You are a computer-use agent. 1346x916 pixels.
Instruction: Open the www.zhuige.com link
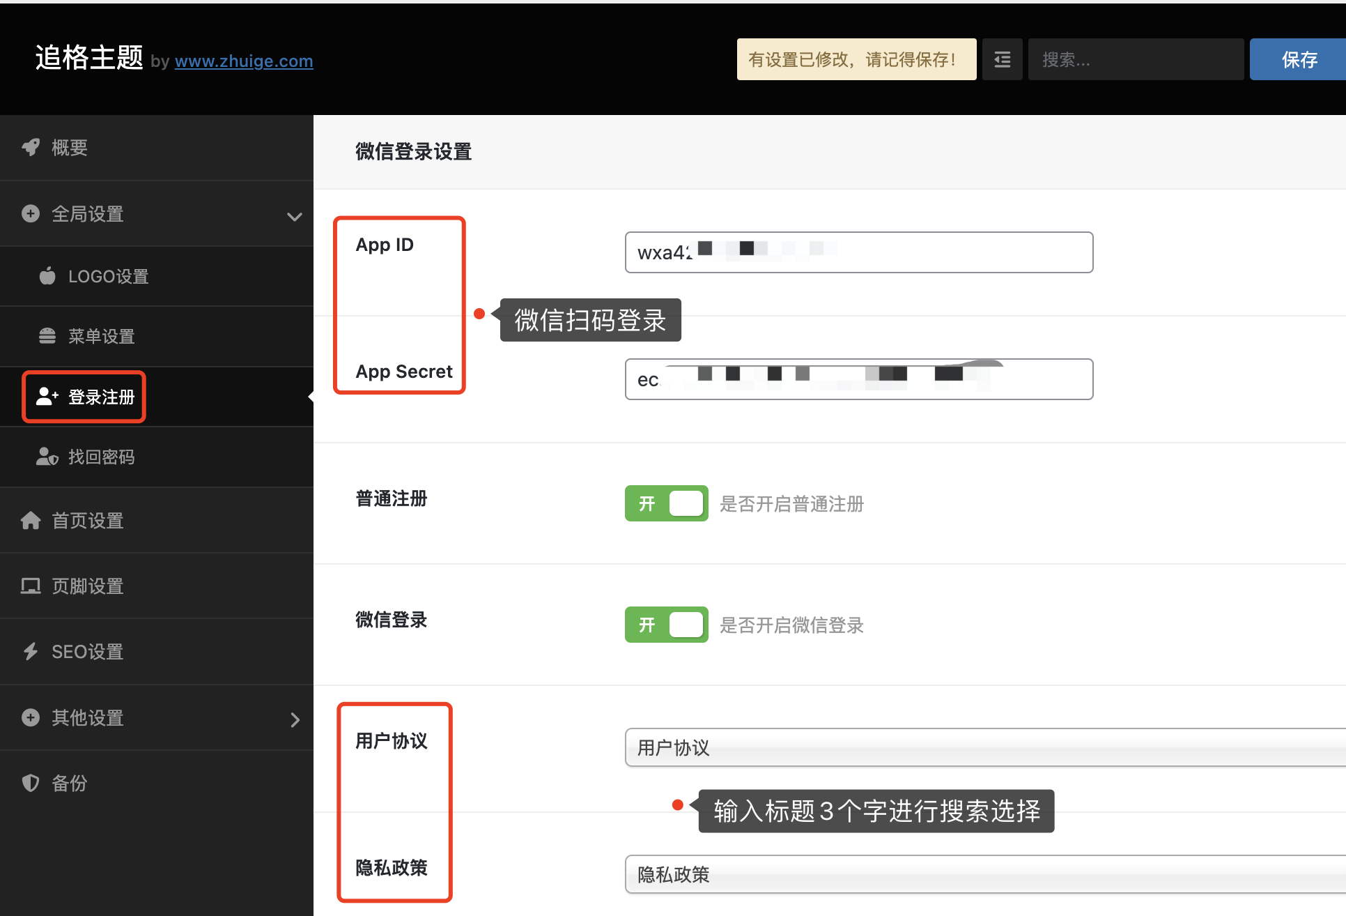tap(244, 61)
